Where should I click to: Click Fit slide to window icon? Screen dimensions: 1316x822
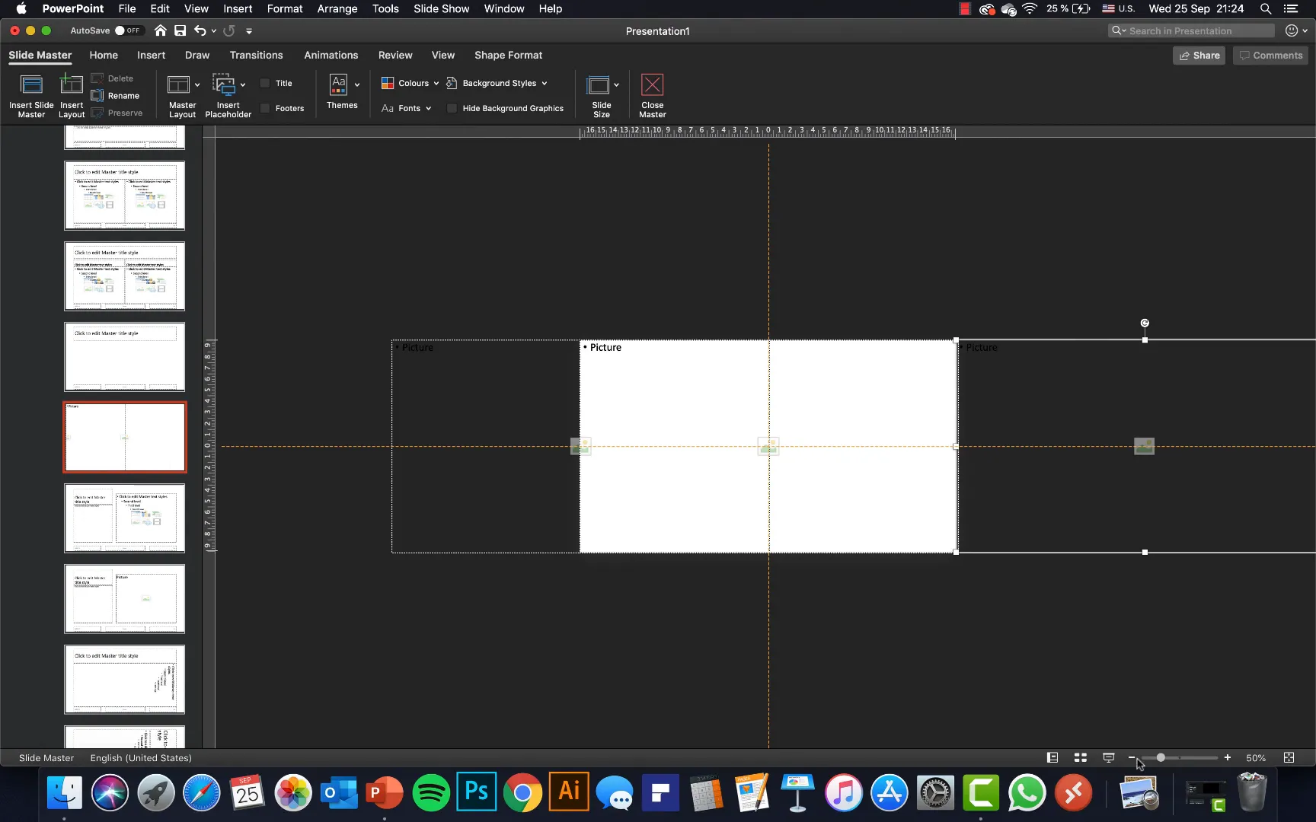pyautogui.click(x=1289, y=757)
